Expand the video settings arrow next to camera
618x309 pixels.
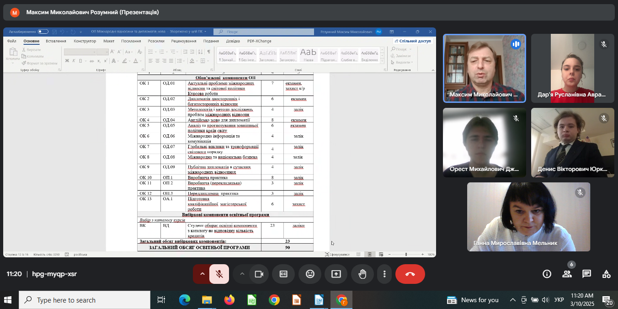(x=242, y=274)
